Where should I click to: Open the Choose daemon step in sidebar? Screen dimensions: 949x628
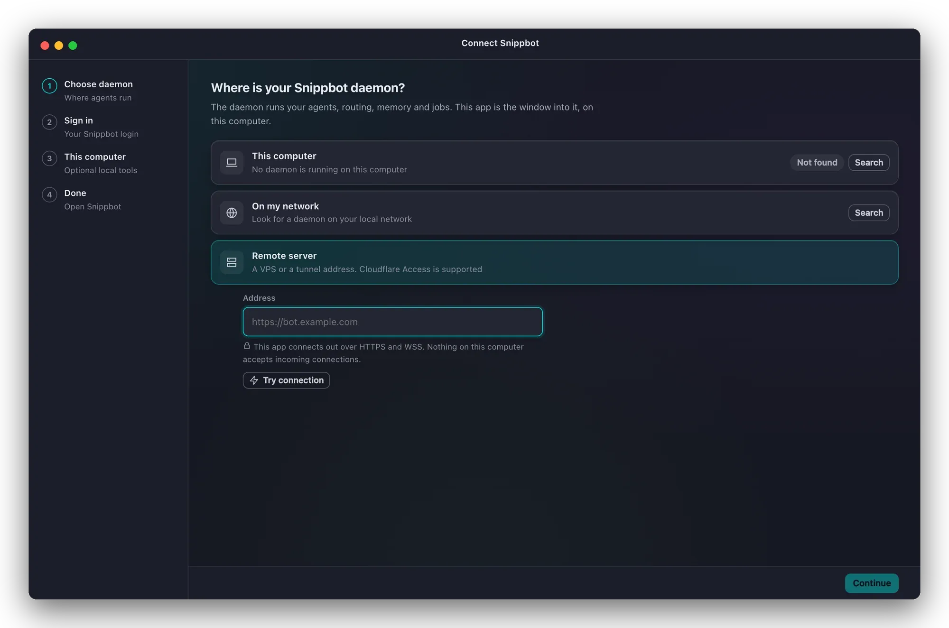[x=98, y=84]
